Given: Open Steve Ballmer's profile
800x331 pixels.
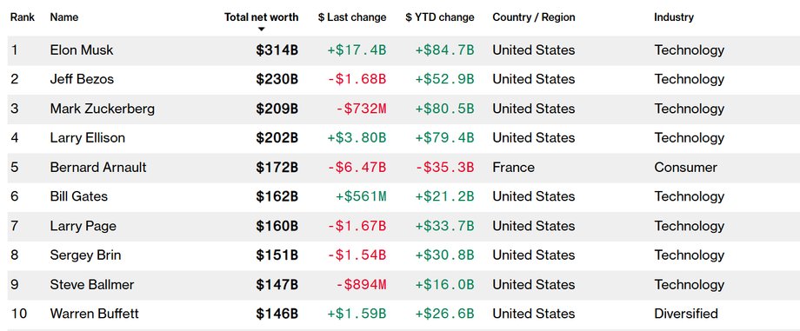Looking at the screenshot, I should (92, 285).
